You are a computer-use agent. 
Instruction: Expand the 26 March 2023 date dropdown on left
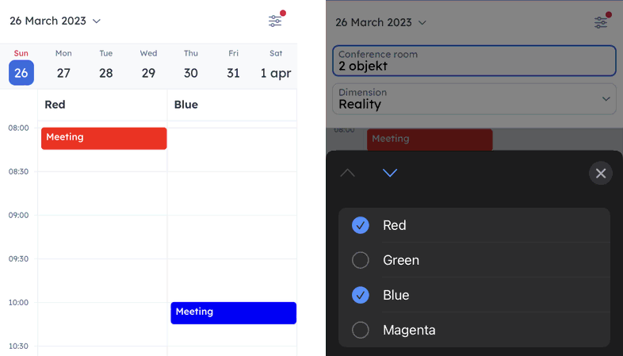55,21
